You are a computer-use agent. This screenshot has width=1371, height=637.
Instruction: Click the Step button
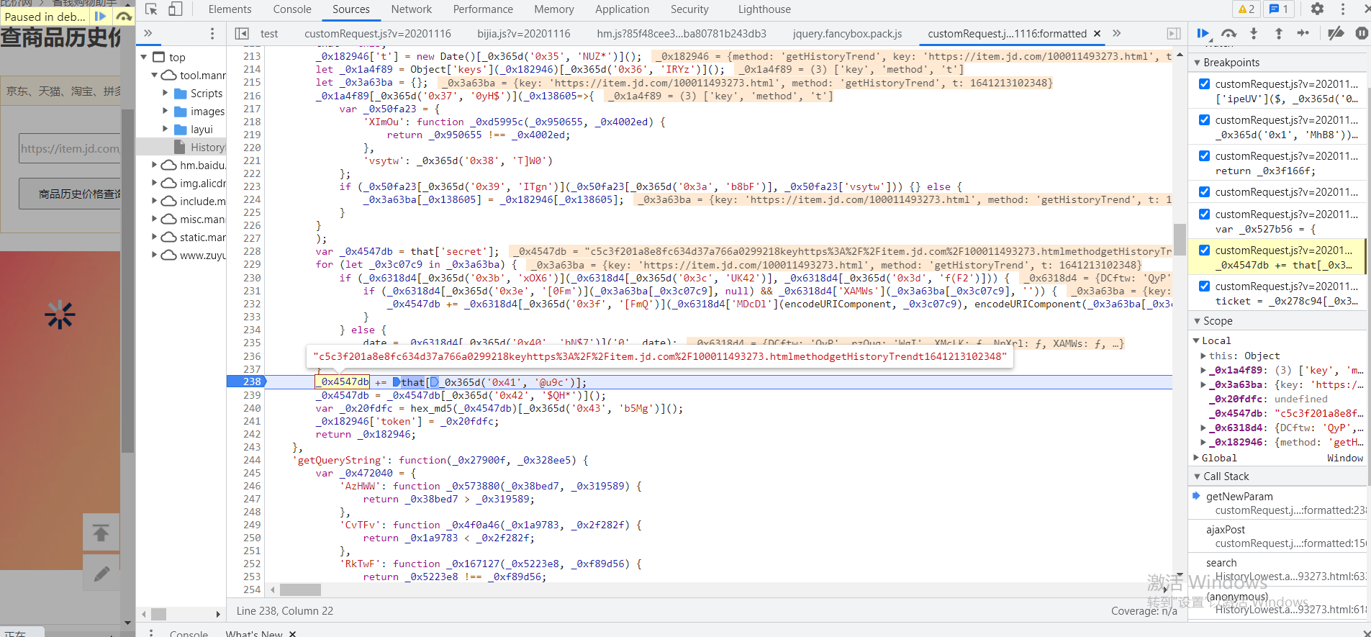click(x=1303, y=33)
